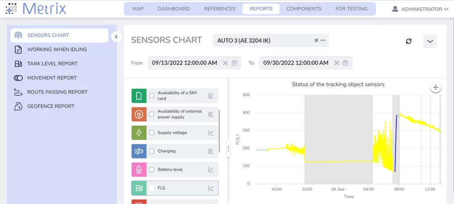Image resolution: width=454 pixels, height=204 pixels.
Task: Click the AUTO 3 (AE 3204 IK) vehicle selector
Action: (x=271, y=40)
